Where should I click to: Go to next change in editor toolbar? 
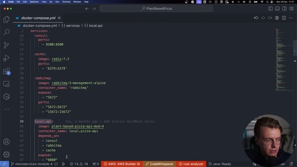pos(270,18)
